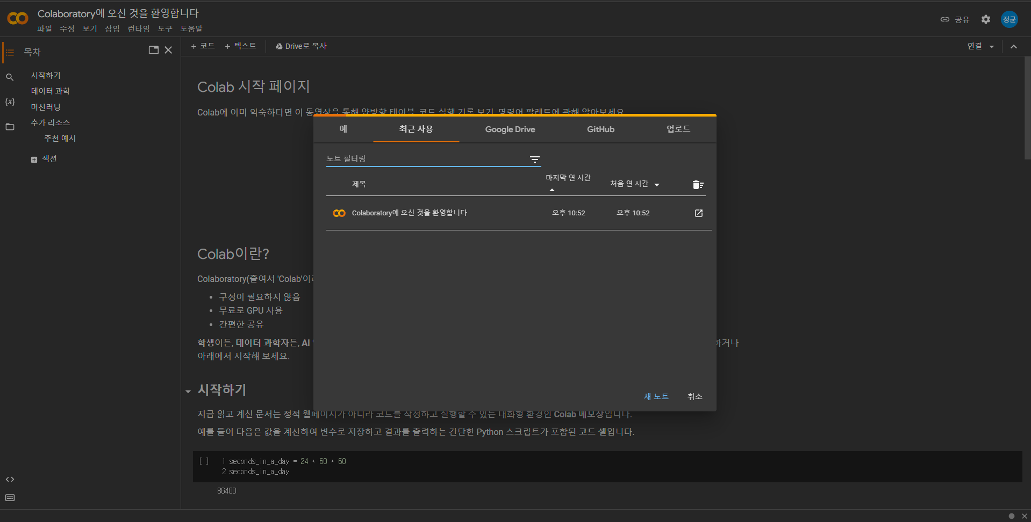This screenshot has height=522, width=1031.
Task: Open the 수정 menu
Action: point(67,29)
